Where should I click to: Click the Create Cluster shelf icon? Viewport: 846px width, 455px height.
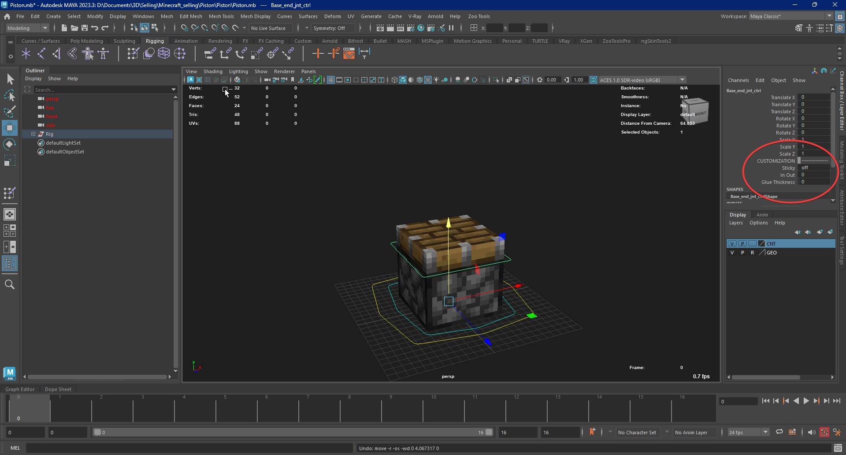click(x=180, y=54)
